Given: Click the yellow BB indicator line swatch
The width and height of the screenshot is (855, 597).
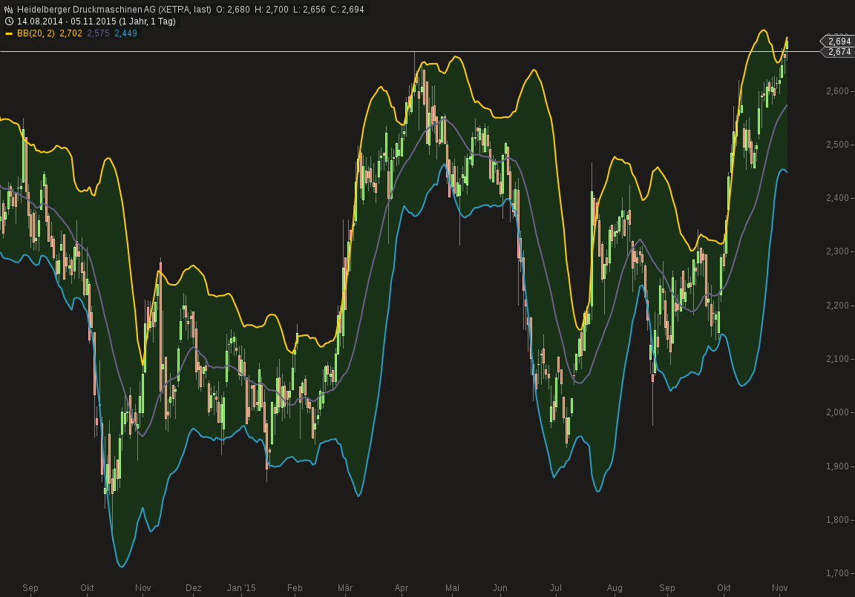Looking at the screenshot, I should [9, 33].
